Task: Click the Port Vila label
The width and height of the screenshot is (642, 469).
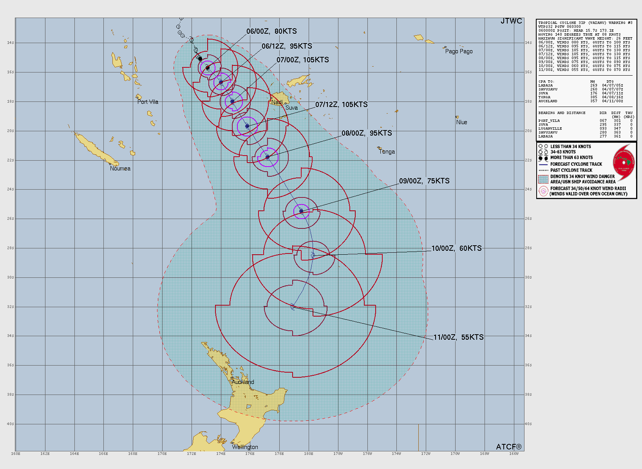Action: (x=148, y=102)
